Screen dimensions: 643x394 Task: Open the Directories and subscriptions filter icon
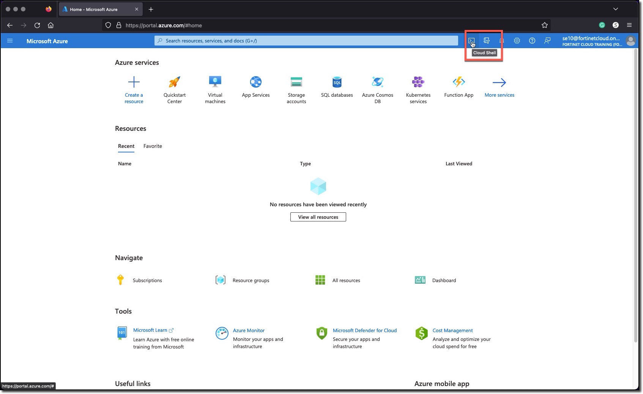(x=487, y=41)
